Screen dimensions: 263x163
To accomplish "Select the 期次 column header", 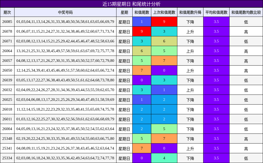I will coord(7,12).
